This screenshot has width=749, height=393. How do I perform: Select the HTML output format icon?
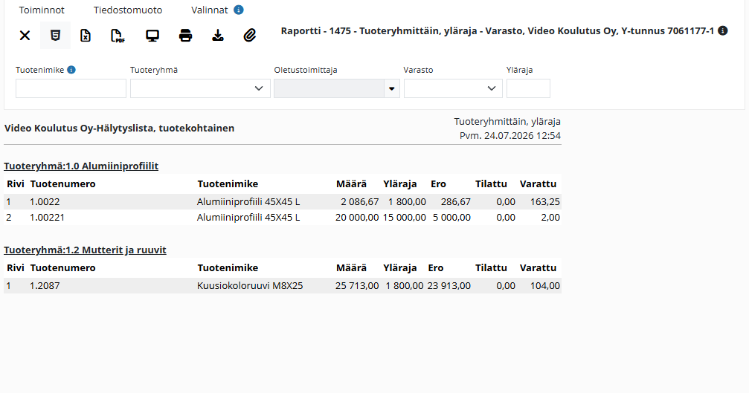pyautogui.click(x=55, y=36)
